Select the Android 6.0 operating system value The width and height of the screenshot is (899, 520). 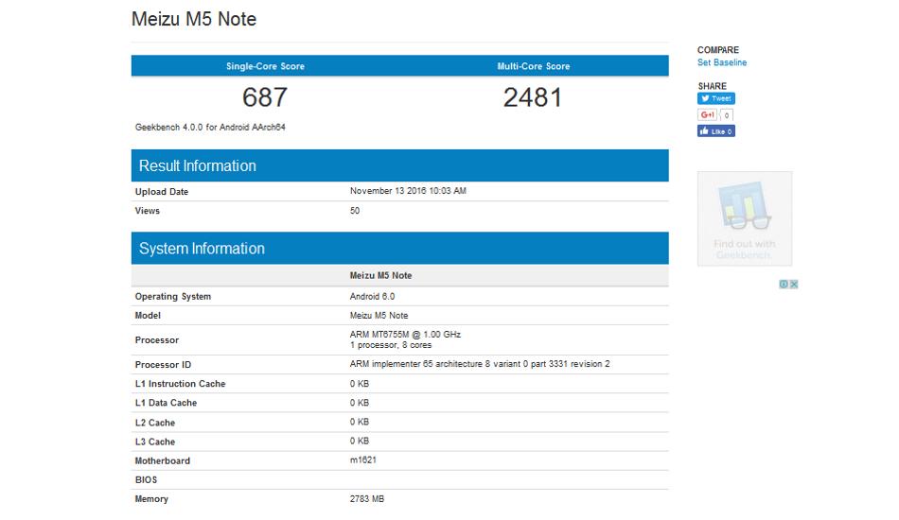pyautogui.click(x=372, y=297)
